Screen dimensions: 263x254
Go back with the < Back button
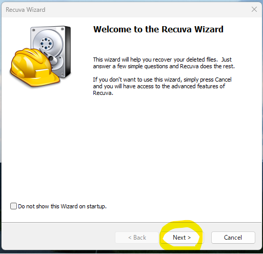pos(137,238)
